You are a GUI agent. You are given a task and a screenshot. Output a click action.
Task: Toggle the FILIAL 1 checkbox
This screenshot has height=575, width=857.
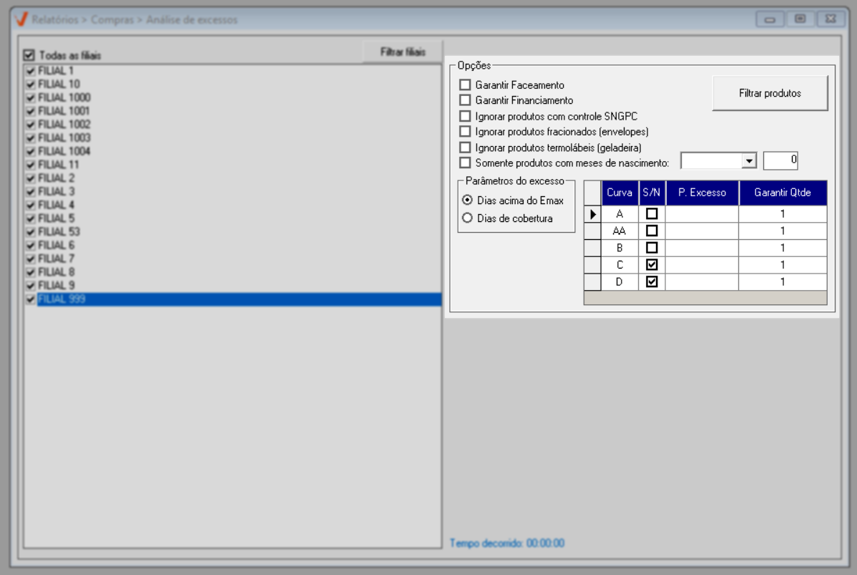point(31,71)
